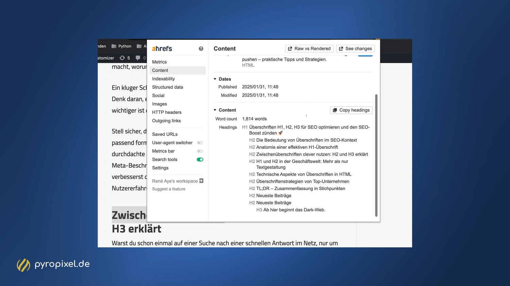Click the comments bubble icon in admin bar
510x286 pixels.
coord(138,58)
